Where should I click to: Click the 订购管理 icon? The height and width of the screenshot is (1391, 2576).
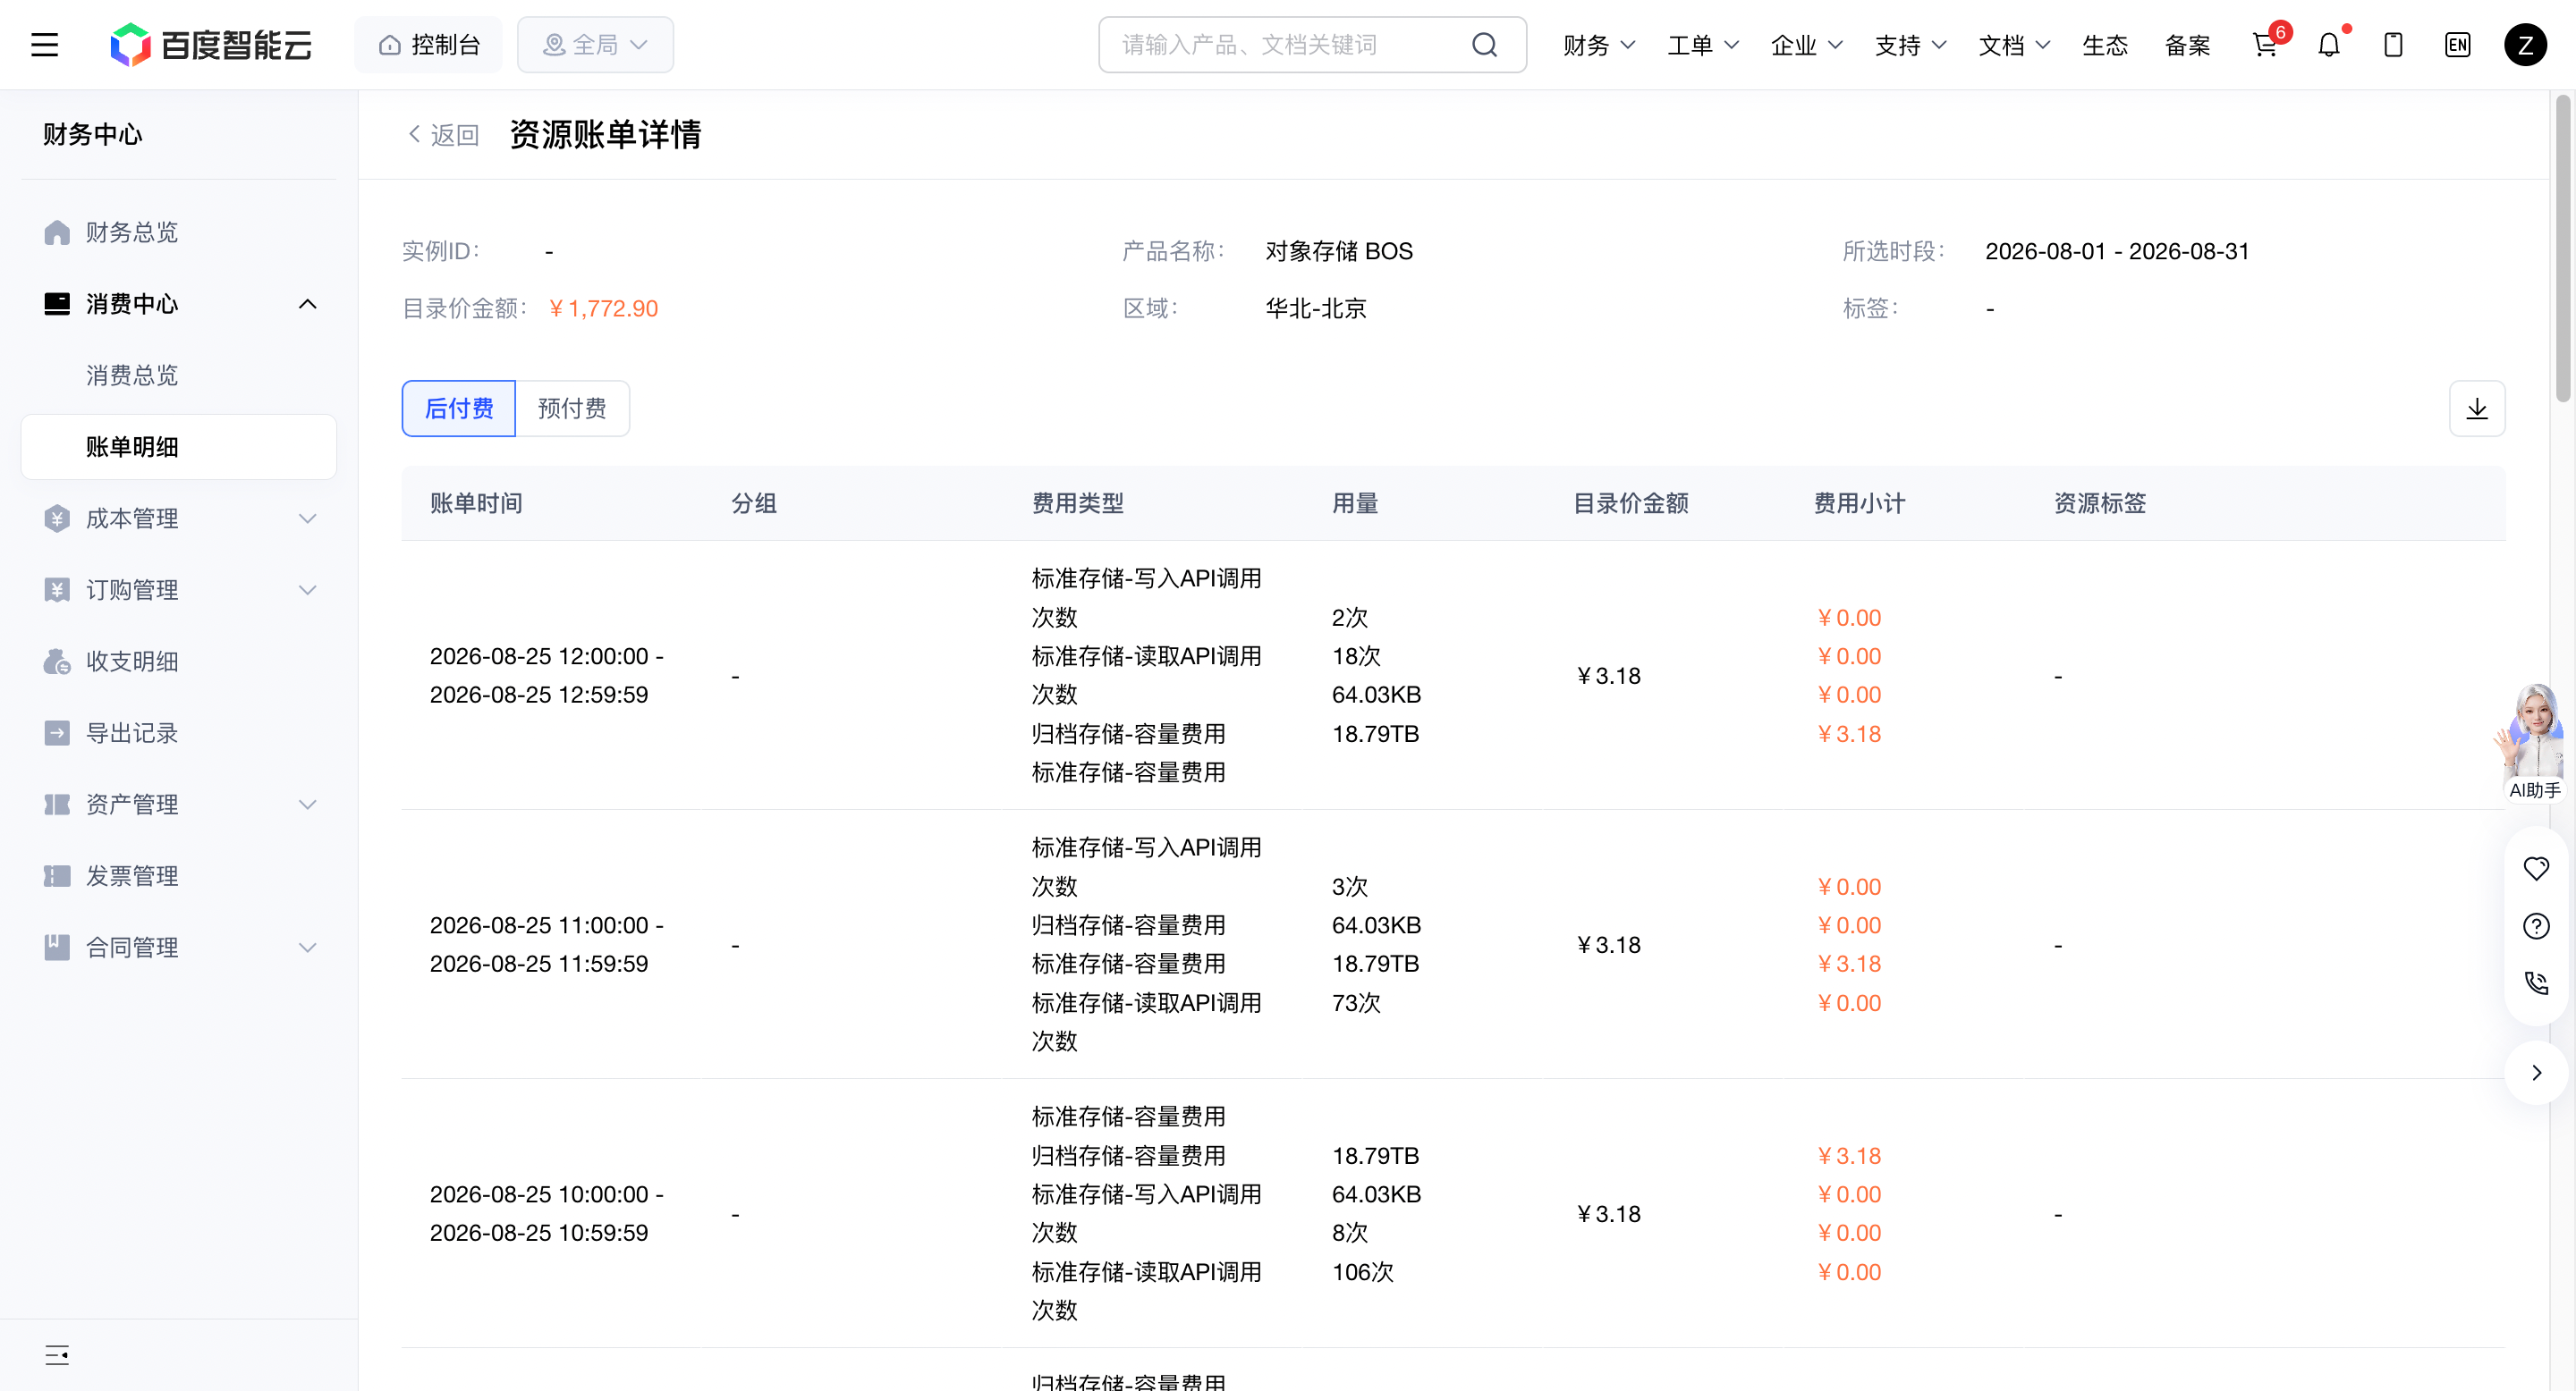pos(57,590)
